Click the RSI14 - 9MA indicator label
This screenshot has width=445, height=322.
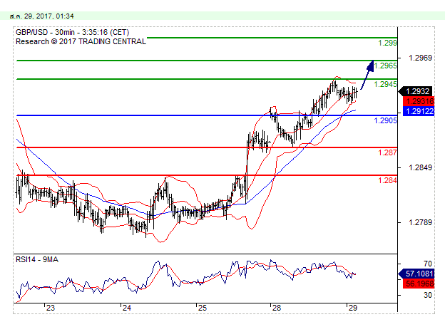39,259
